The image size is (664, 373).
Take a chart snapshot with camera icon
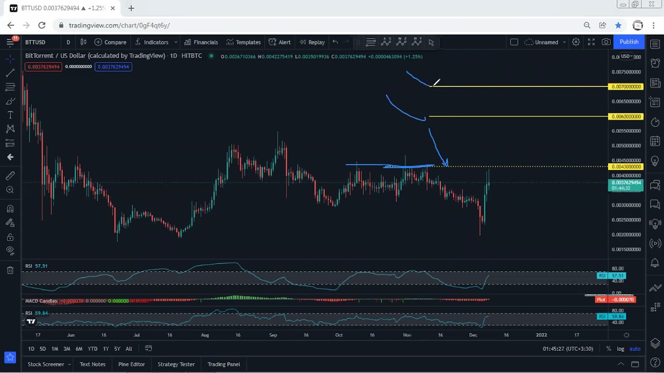[x=606, y=42]
